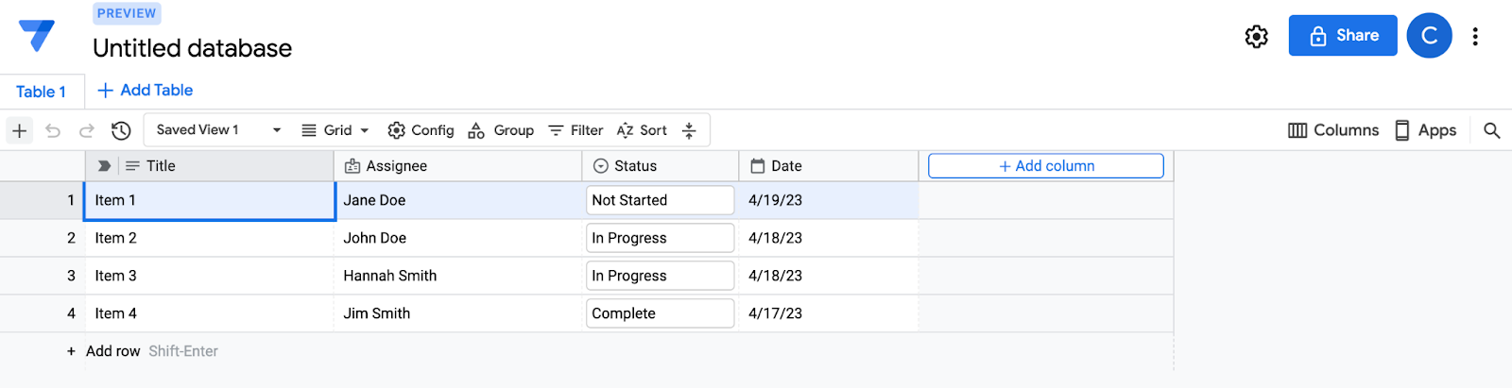This screenshot has height=388, width=1512.
Task: Click the undo arrow icon
Action: pos(53,130)
